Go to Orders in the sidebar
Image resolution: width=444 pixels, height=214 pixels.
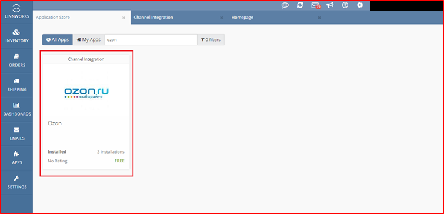point(16,61)
